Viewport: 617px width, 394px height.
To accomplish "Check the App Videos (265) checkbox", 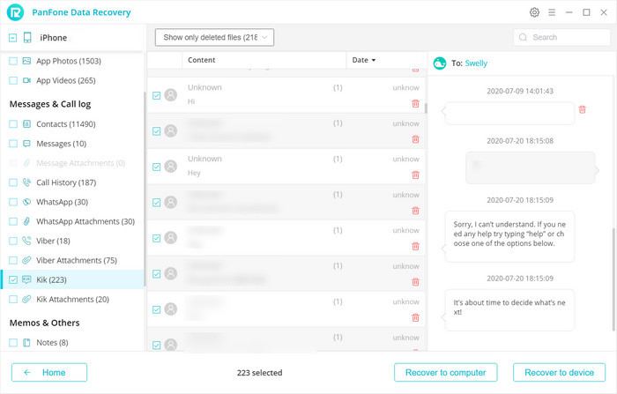I will (13, 80).
